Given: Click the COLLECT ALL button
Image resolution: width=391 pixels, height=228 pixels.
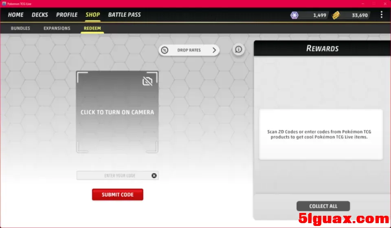Looking at the screenshot, I should pos(323,206).
